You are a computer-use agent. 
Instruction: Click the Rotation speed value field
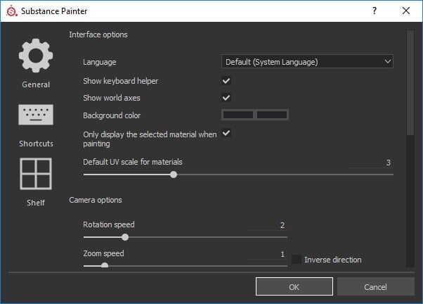[x=268, y=225]
